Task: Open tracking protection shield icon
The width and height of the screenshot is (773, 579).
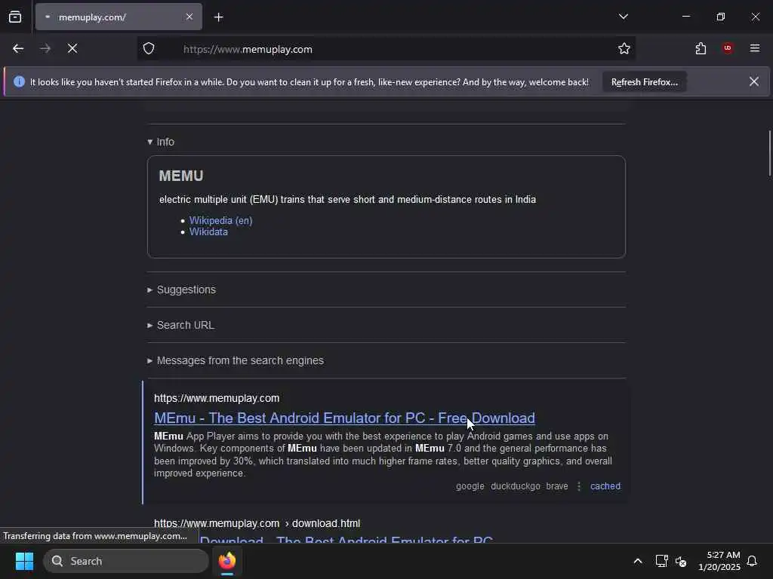Action: (149, 48)
